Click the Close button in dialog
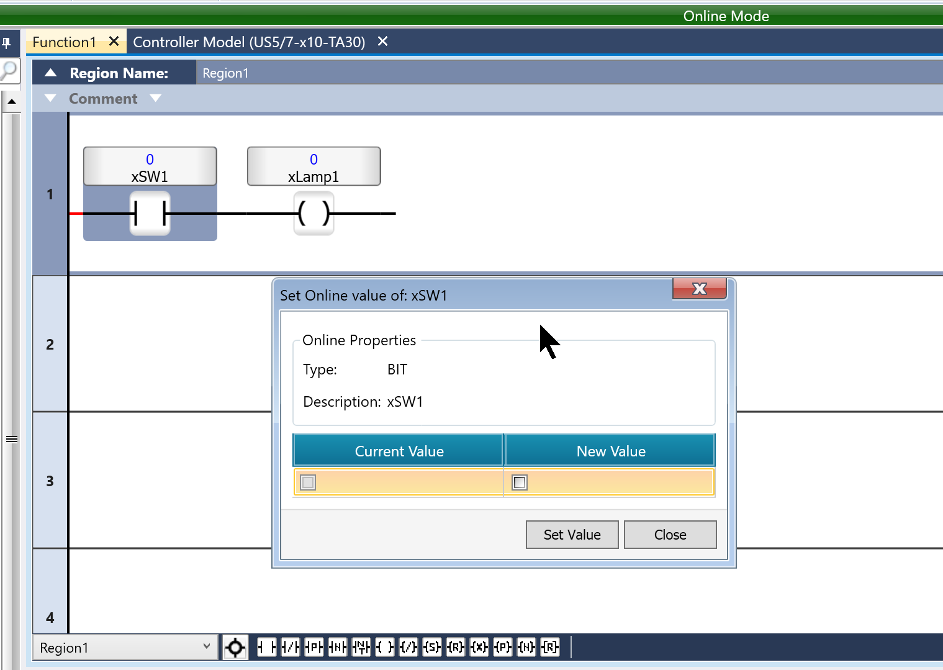The width and height of the screenshot is (943, 670). pyautogui.click(x=670, y=535)
